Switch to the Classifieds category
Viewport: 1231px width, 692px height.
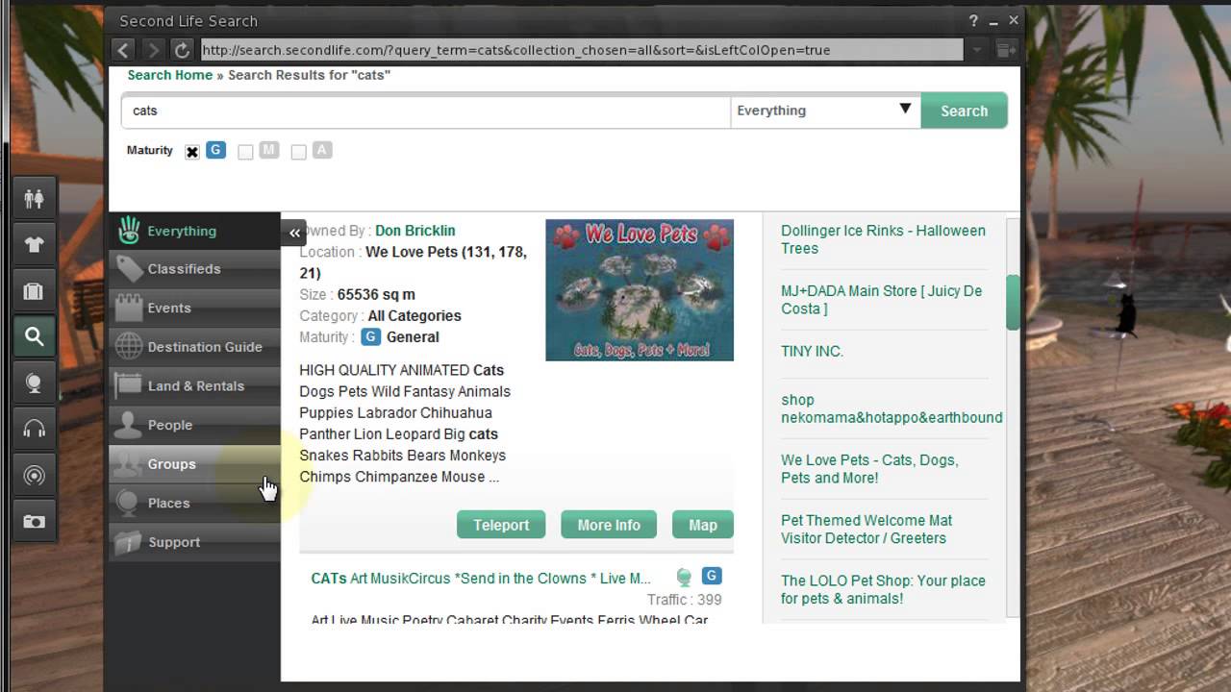194,269
